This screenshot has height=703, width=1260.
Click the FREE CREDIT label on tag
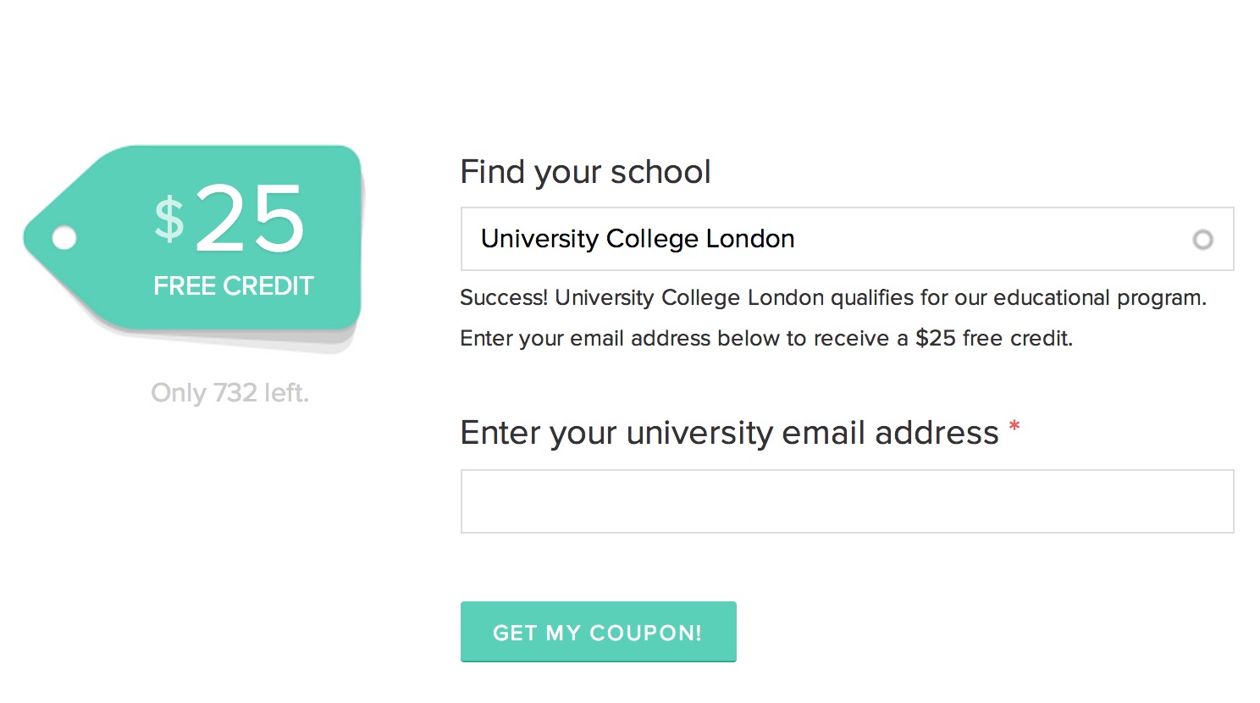coord(234,286)
